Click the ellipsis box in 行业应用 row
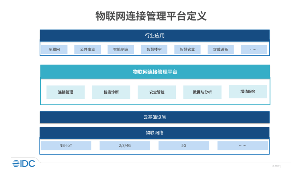302x170 pixels. tap(254, 49)
